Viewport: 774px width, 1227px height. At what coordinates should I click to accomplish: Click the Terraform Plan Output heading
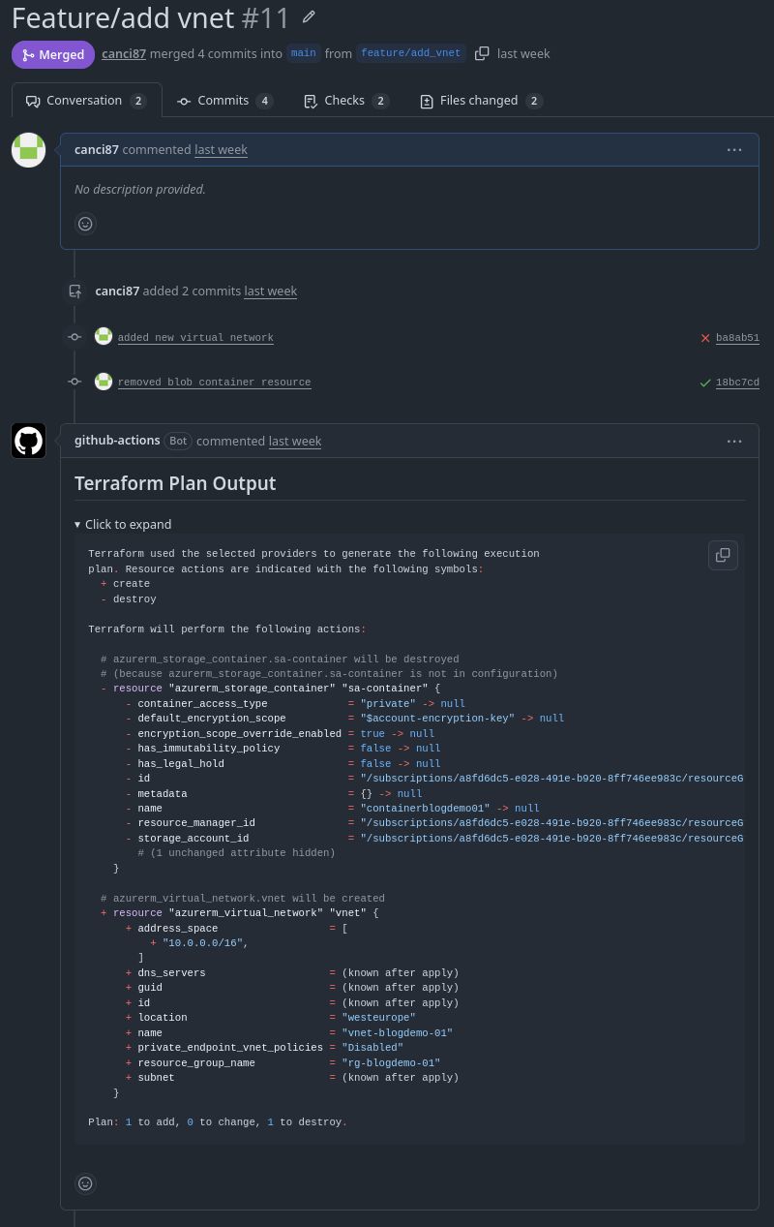(x=175, y=483)
